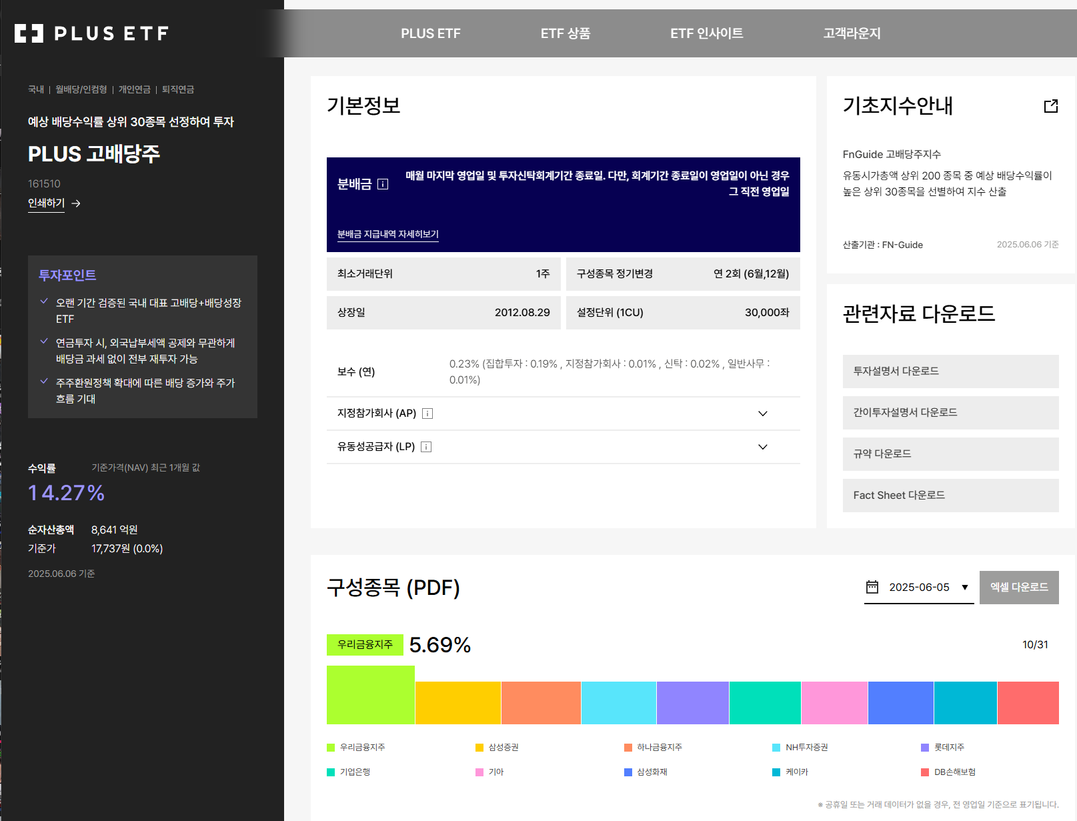Viewport: 1077px width, 821px height.
Task: Click the calendar icon beside the date
Action: pos(872,587)
